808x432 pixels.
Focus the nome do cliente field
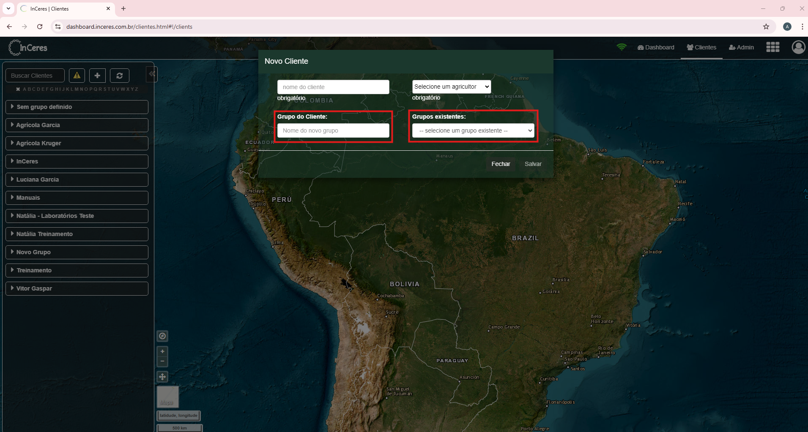click(x=333, y=87)
